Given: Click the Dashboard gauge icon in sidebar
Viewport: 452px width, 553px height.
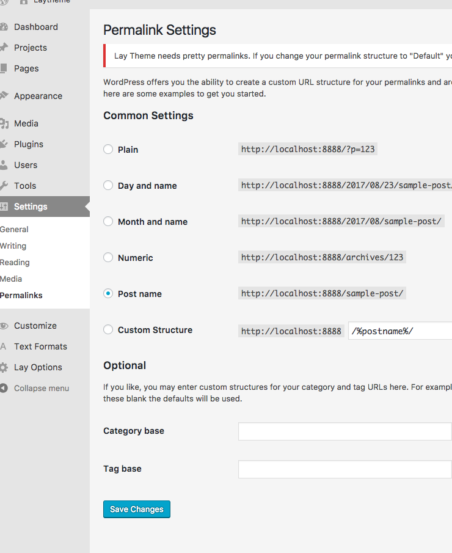Looking at the screenshot, I should point(4,27).
